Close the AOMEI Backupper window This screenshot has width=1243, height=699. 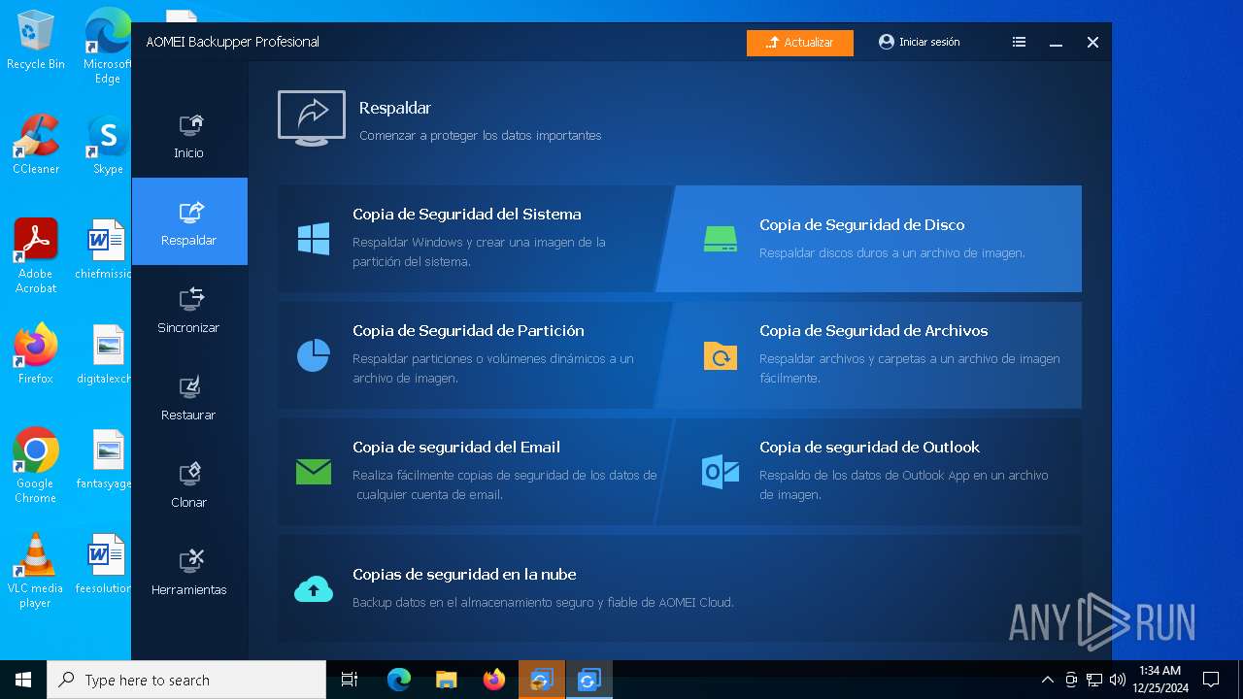pos(1092,43)
